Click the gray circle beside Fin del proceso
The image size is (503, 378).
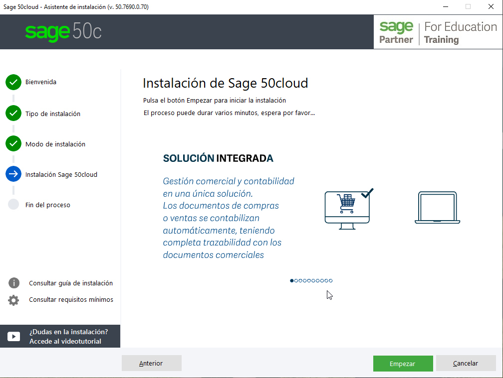click(13, 204)
